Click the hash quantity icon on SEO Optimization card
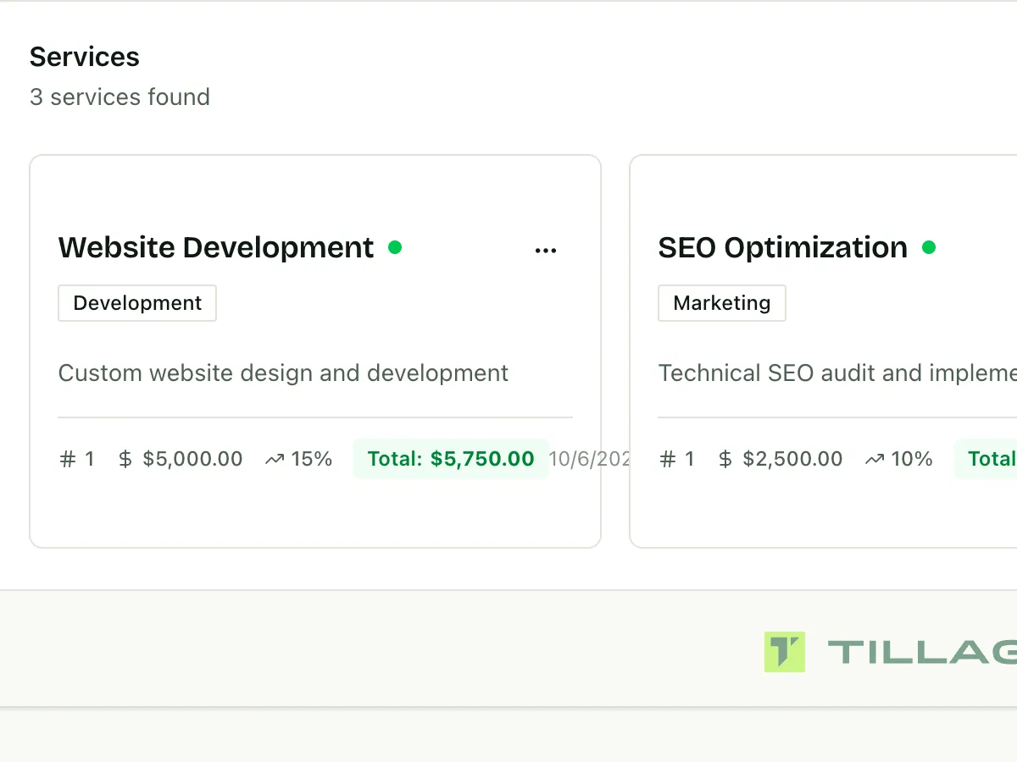The image size is (1017, 762). (668, 460)
